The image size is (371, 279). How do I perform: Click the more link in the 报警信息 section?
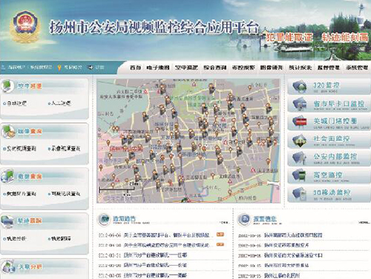(365, 222)
